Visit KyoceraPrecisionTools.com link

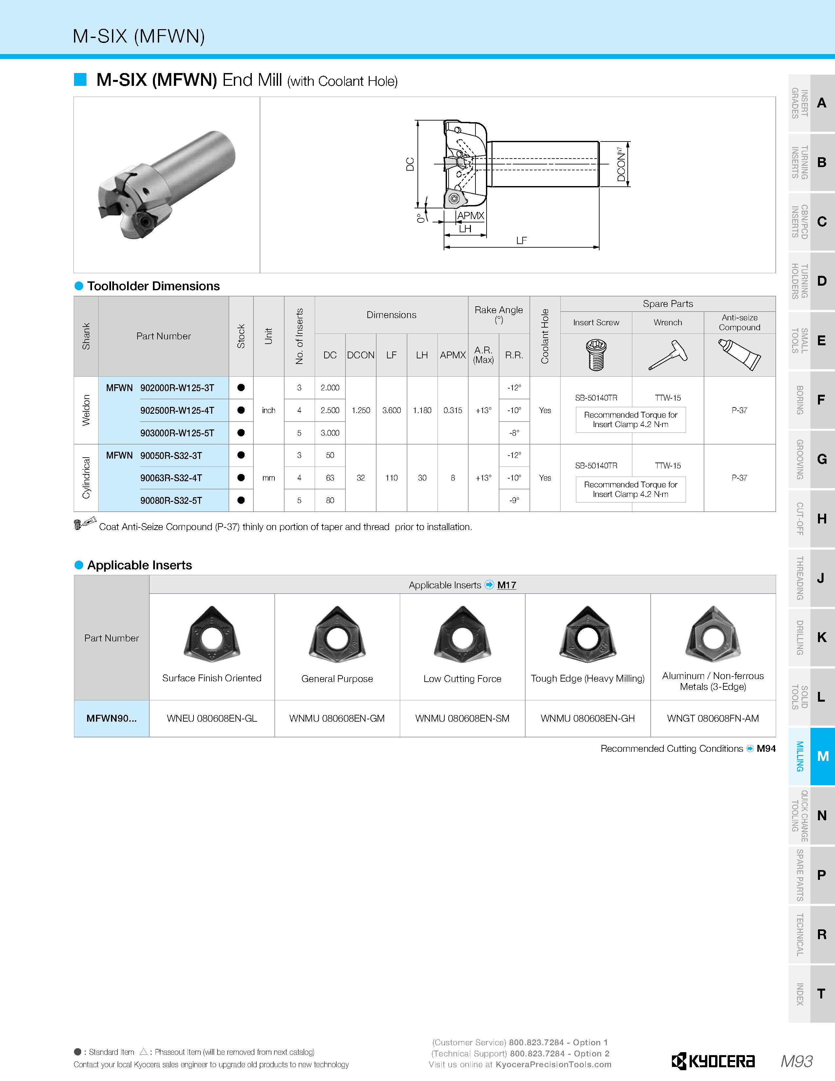click(x=553, y=1065)
